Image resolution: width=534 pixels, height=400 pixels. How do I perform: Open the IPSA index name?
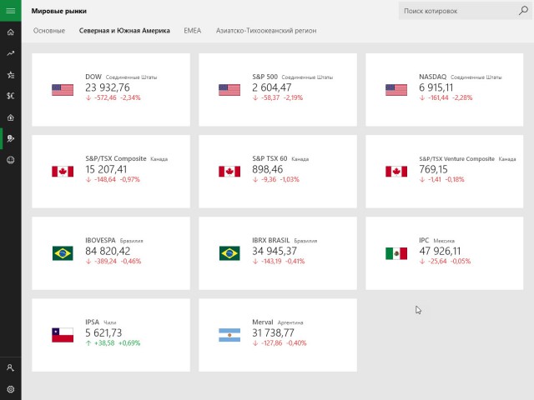92,322
